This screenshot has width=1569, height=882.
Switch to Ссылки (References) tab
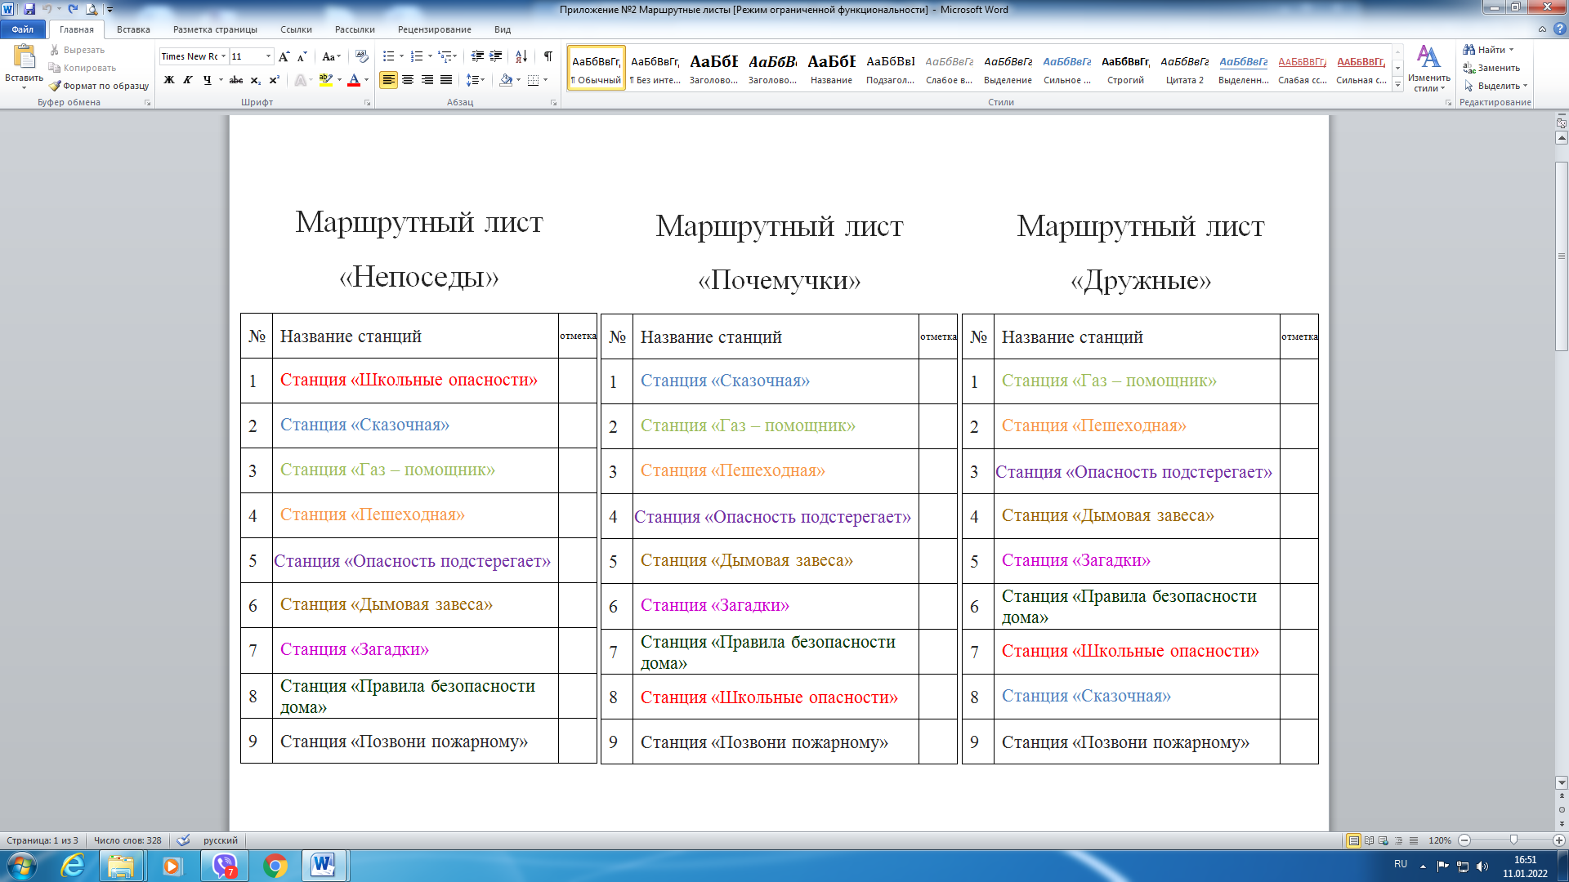point(296,29)
